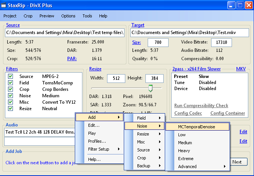Click the Source link heading
The width and height of the screenshot is (254, 176).
pos(13,25)
